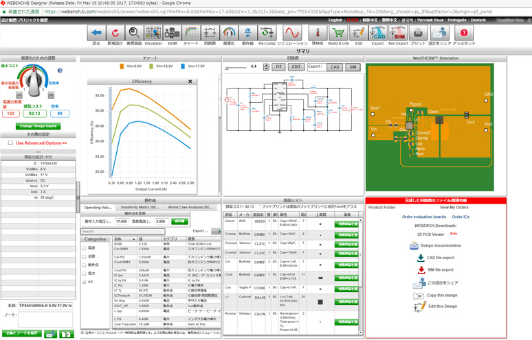Image resolution: width=532 pixels, height=340 pixels.
Task: Click the optimization dial left arrow button
Action: [19, 95]
